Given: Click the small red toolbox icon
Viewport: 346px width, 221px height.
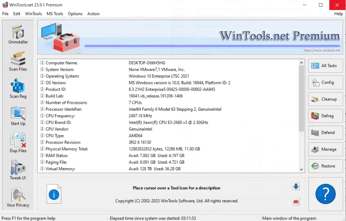Looking at the screenshot, I should coord(296,202).
